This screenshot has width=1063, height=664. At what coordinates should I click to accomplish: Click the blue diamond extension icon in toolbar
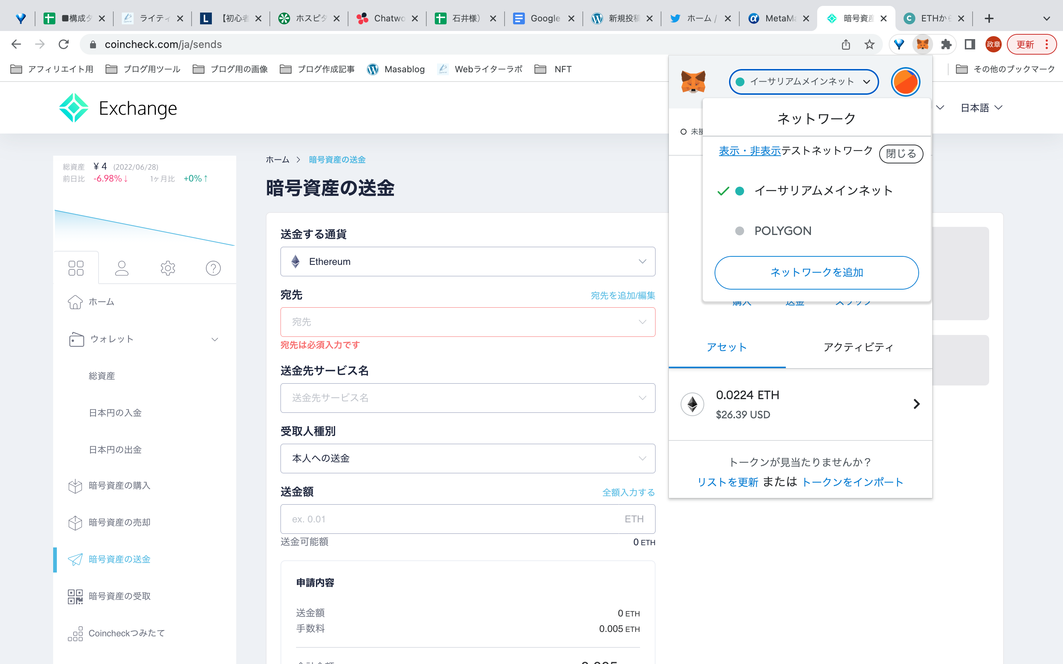(899, 44)
